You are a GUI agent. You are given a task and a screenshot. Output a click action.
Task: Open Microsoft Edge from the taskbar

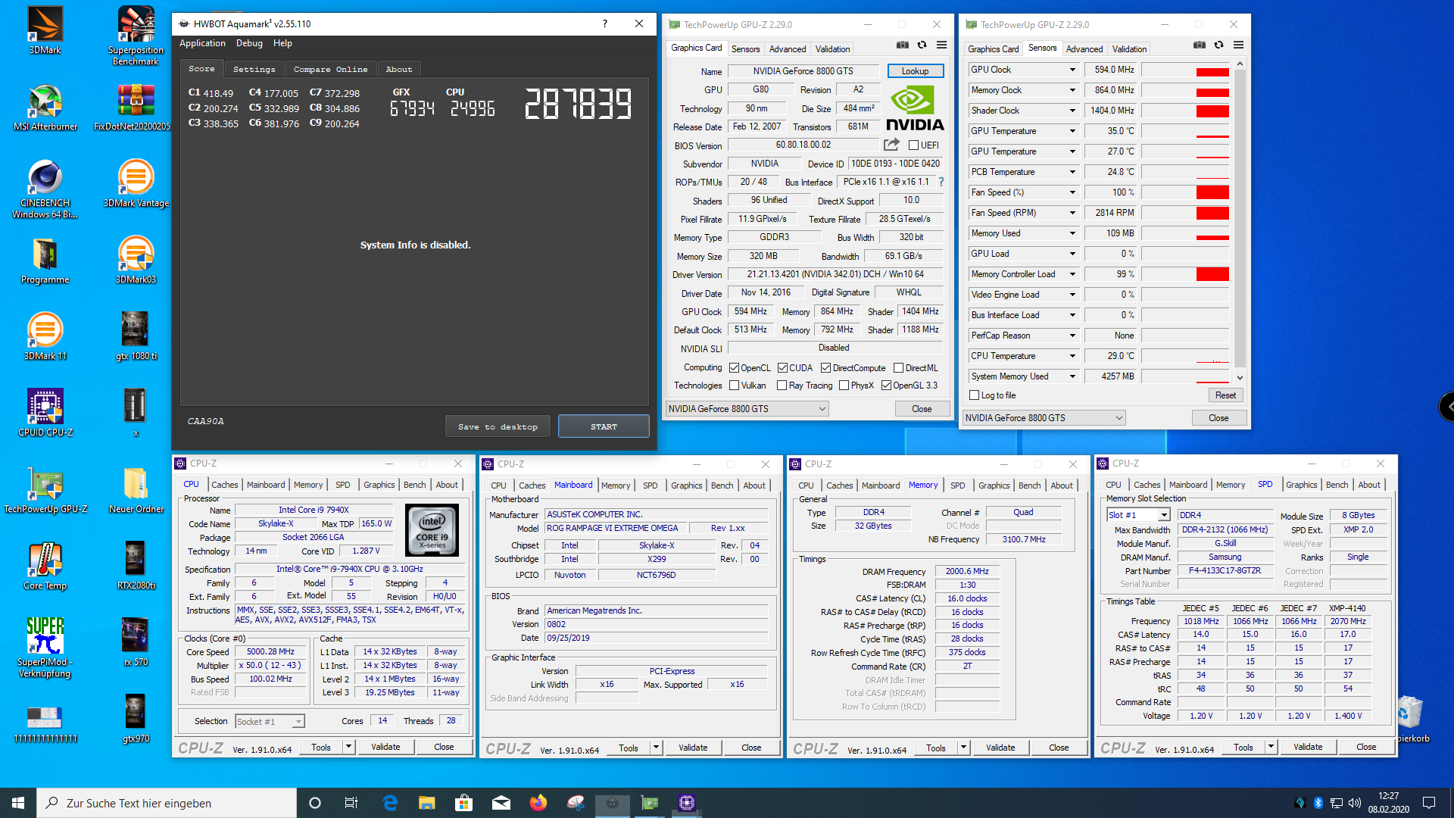tap(390, 803)
